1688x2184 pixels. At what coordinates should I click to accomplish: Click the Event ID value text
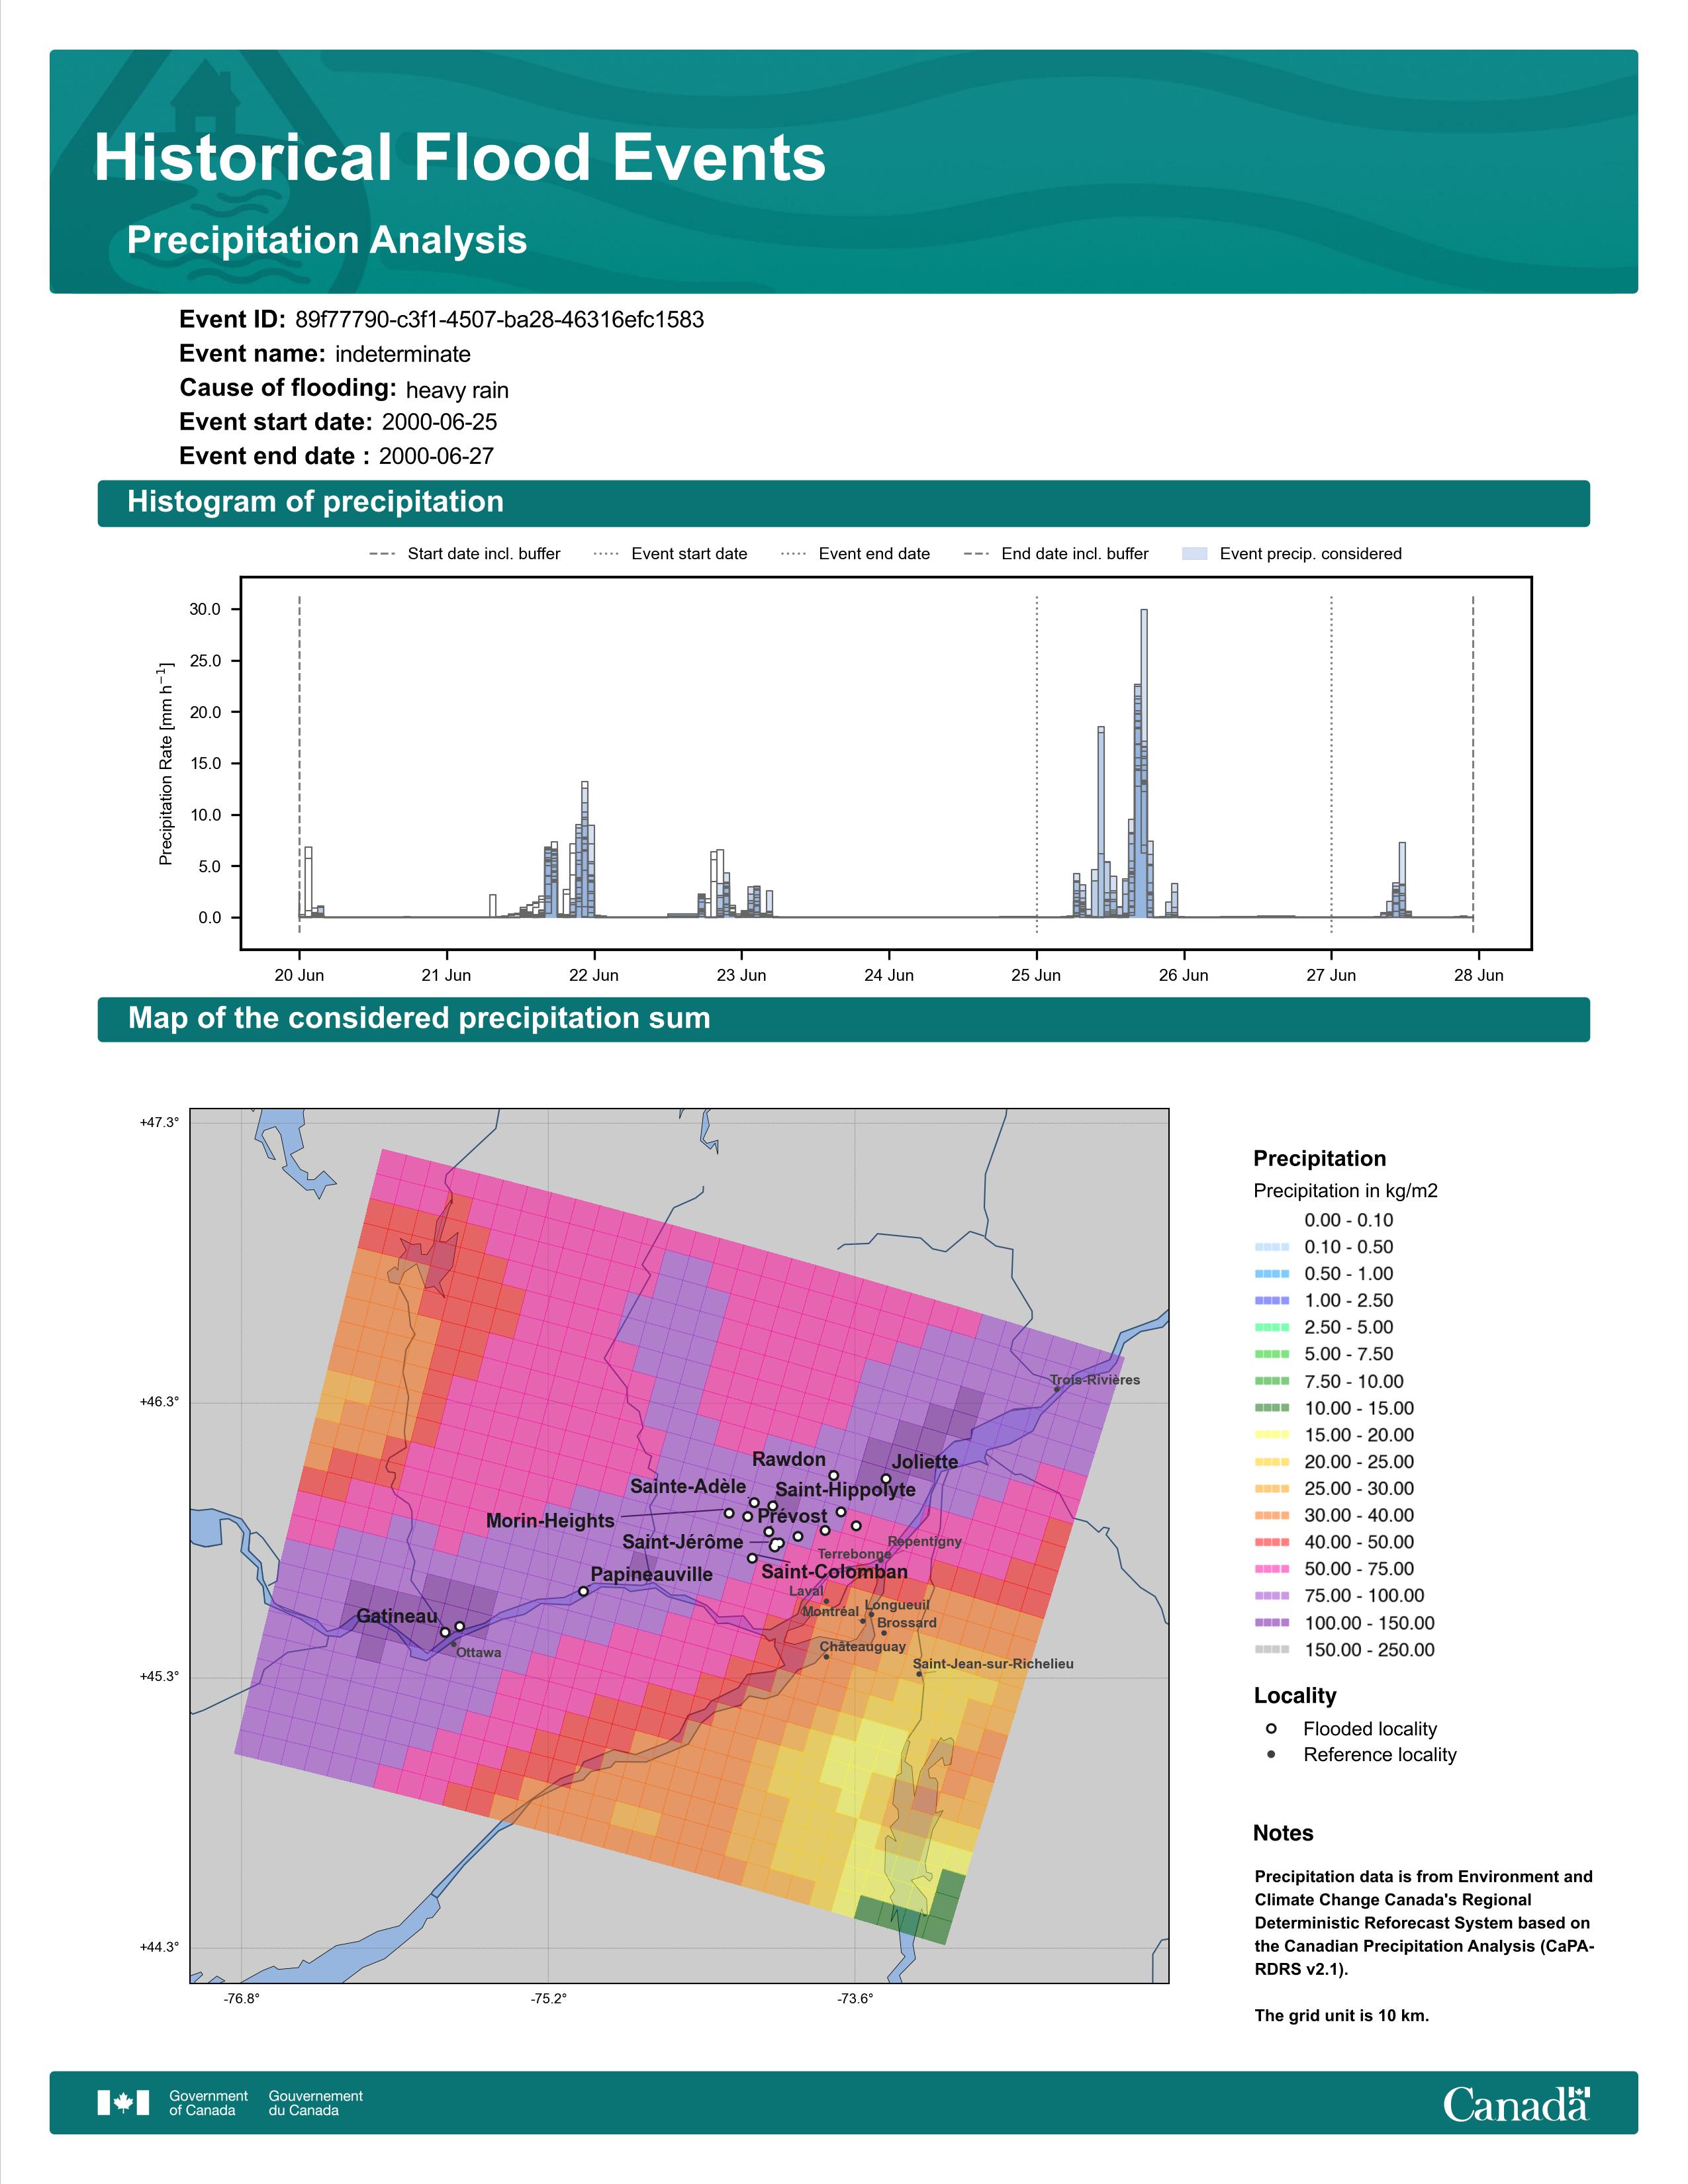500,320
